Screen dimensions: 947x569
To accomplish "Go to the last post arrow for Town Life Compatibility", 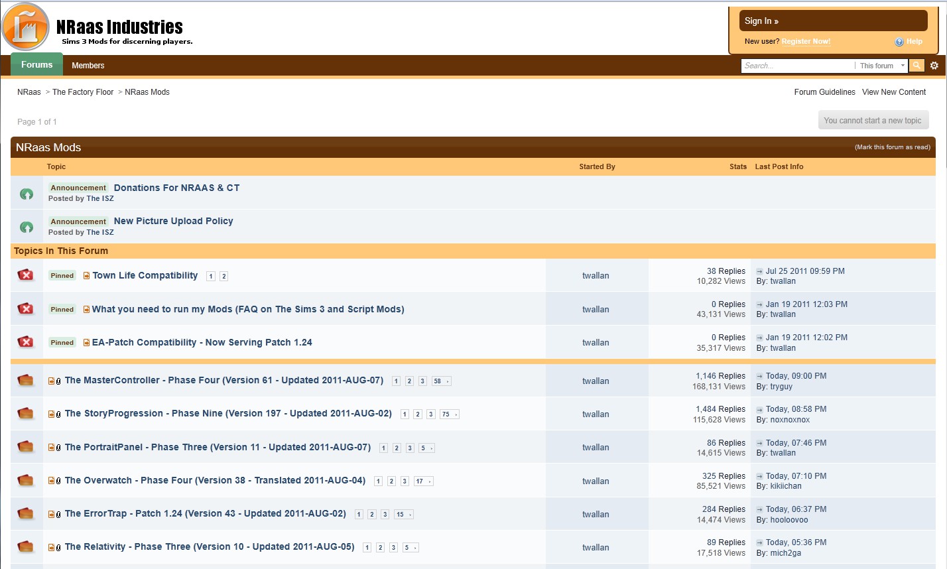I will pos(760,271).
